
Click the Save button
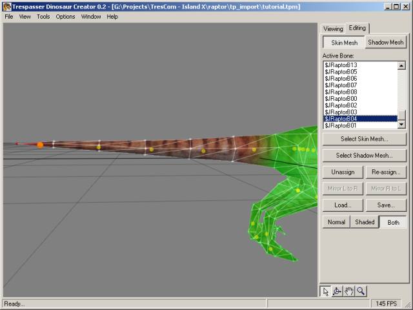385,205
